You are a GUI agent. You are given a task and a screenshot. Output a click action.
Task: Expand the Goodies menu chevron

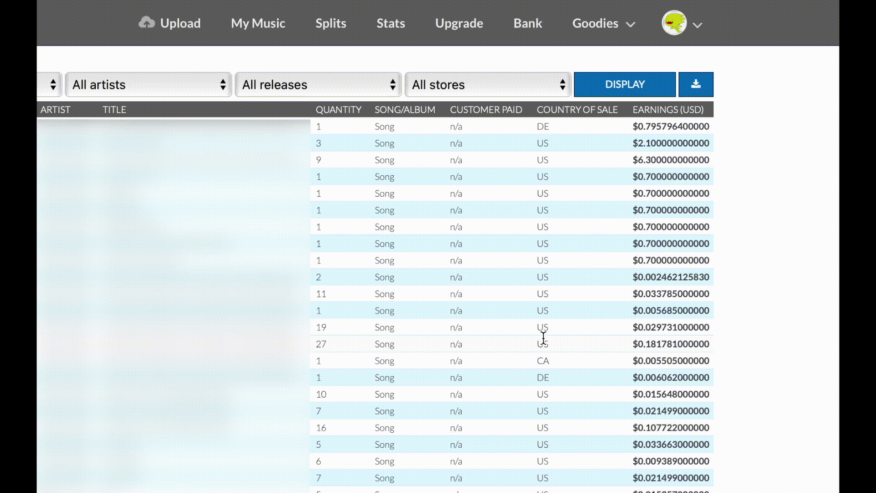pyautogui.click(x=631, y=25)
